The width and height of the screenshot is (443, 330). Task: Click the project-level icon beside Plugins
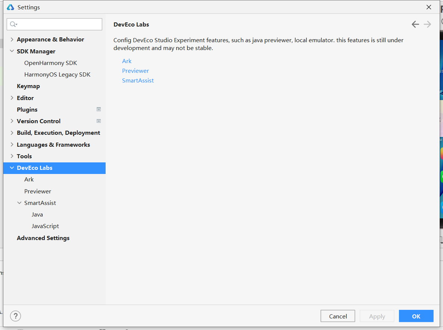(99, 109)
